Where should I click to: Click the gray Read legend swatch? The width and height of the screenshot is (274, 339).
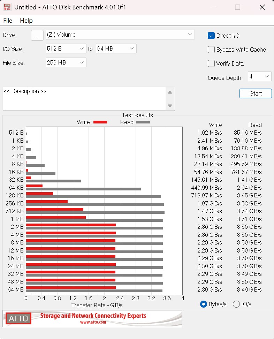(x=143, y=122)
